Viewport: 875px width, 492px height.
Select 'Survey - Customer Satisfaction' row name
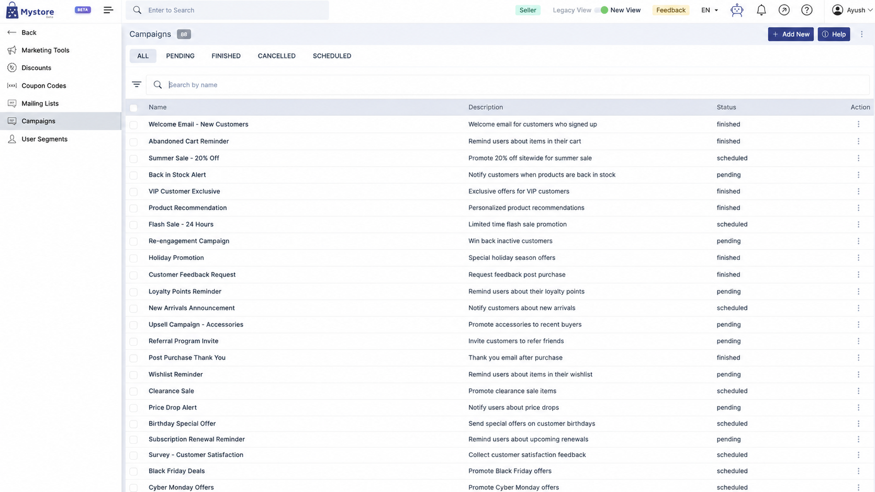pos(196,455)
